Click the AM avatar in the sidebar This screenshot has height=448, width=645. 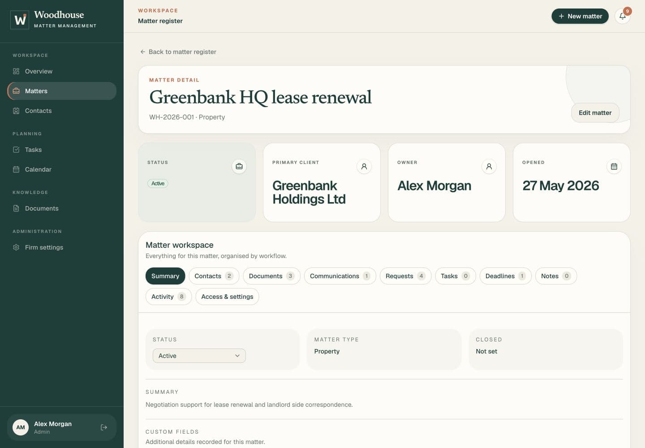click(21, 427)
